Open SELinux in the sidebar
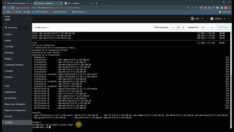This screenshot has height=132, width=234. coord(8,117)
